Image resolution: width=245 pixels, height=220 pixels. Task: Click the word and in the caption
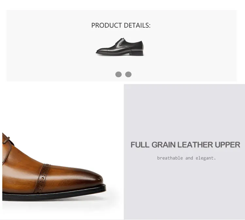(x=189, y=158)
